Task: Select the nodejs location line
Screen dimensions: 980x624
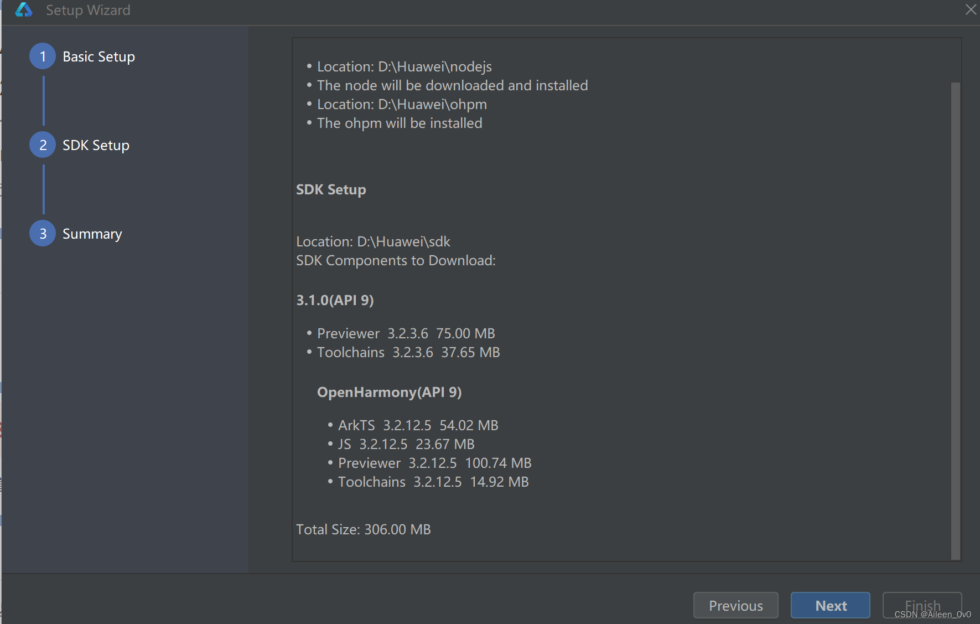Action: click(404, 66)
